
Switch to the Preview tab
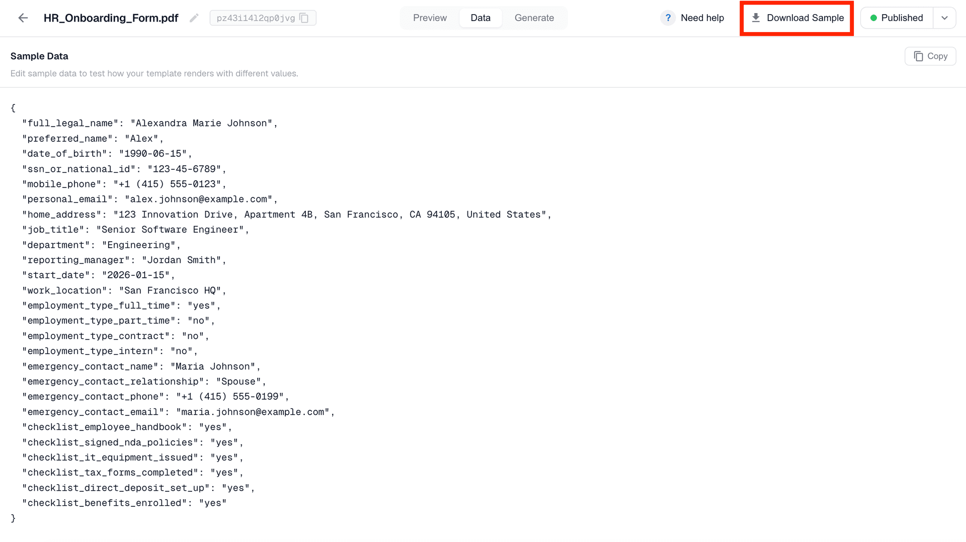coord(430,18)
